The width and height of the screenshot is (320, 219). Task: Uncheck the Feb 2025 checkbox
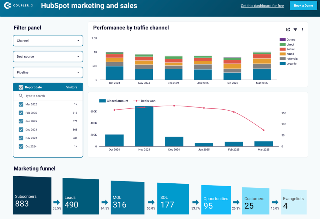[21, 113]
